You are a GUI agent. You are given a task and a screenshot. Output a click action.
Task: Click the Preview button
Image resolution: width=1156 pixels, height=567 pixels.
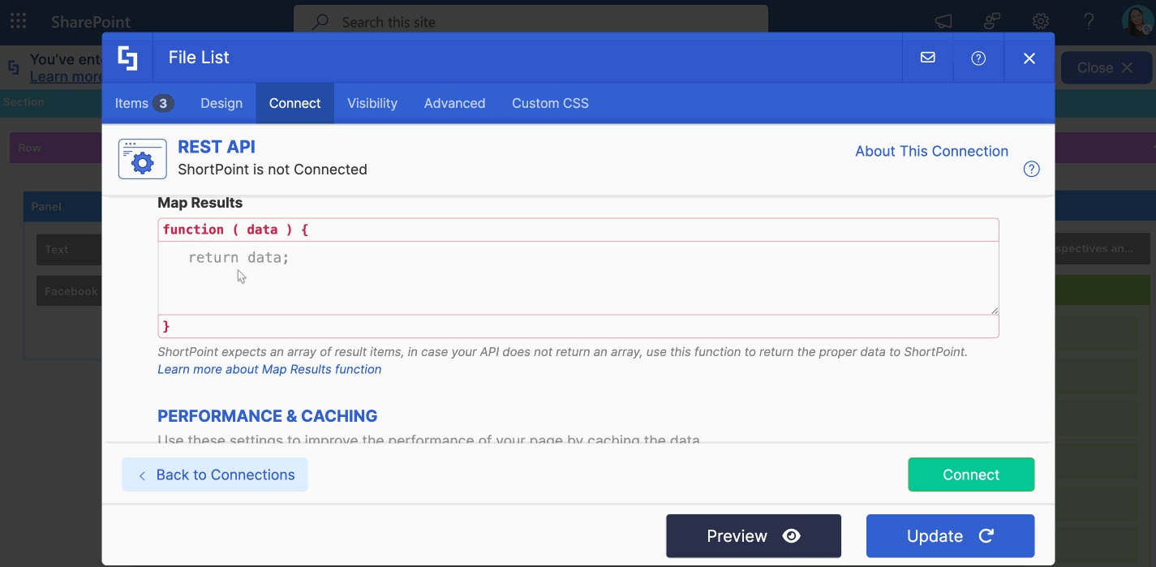pos(754,536)
